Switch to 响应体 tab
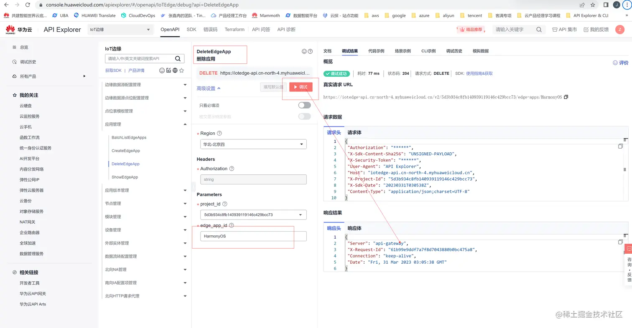 click(354, 228)
